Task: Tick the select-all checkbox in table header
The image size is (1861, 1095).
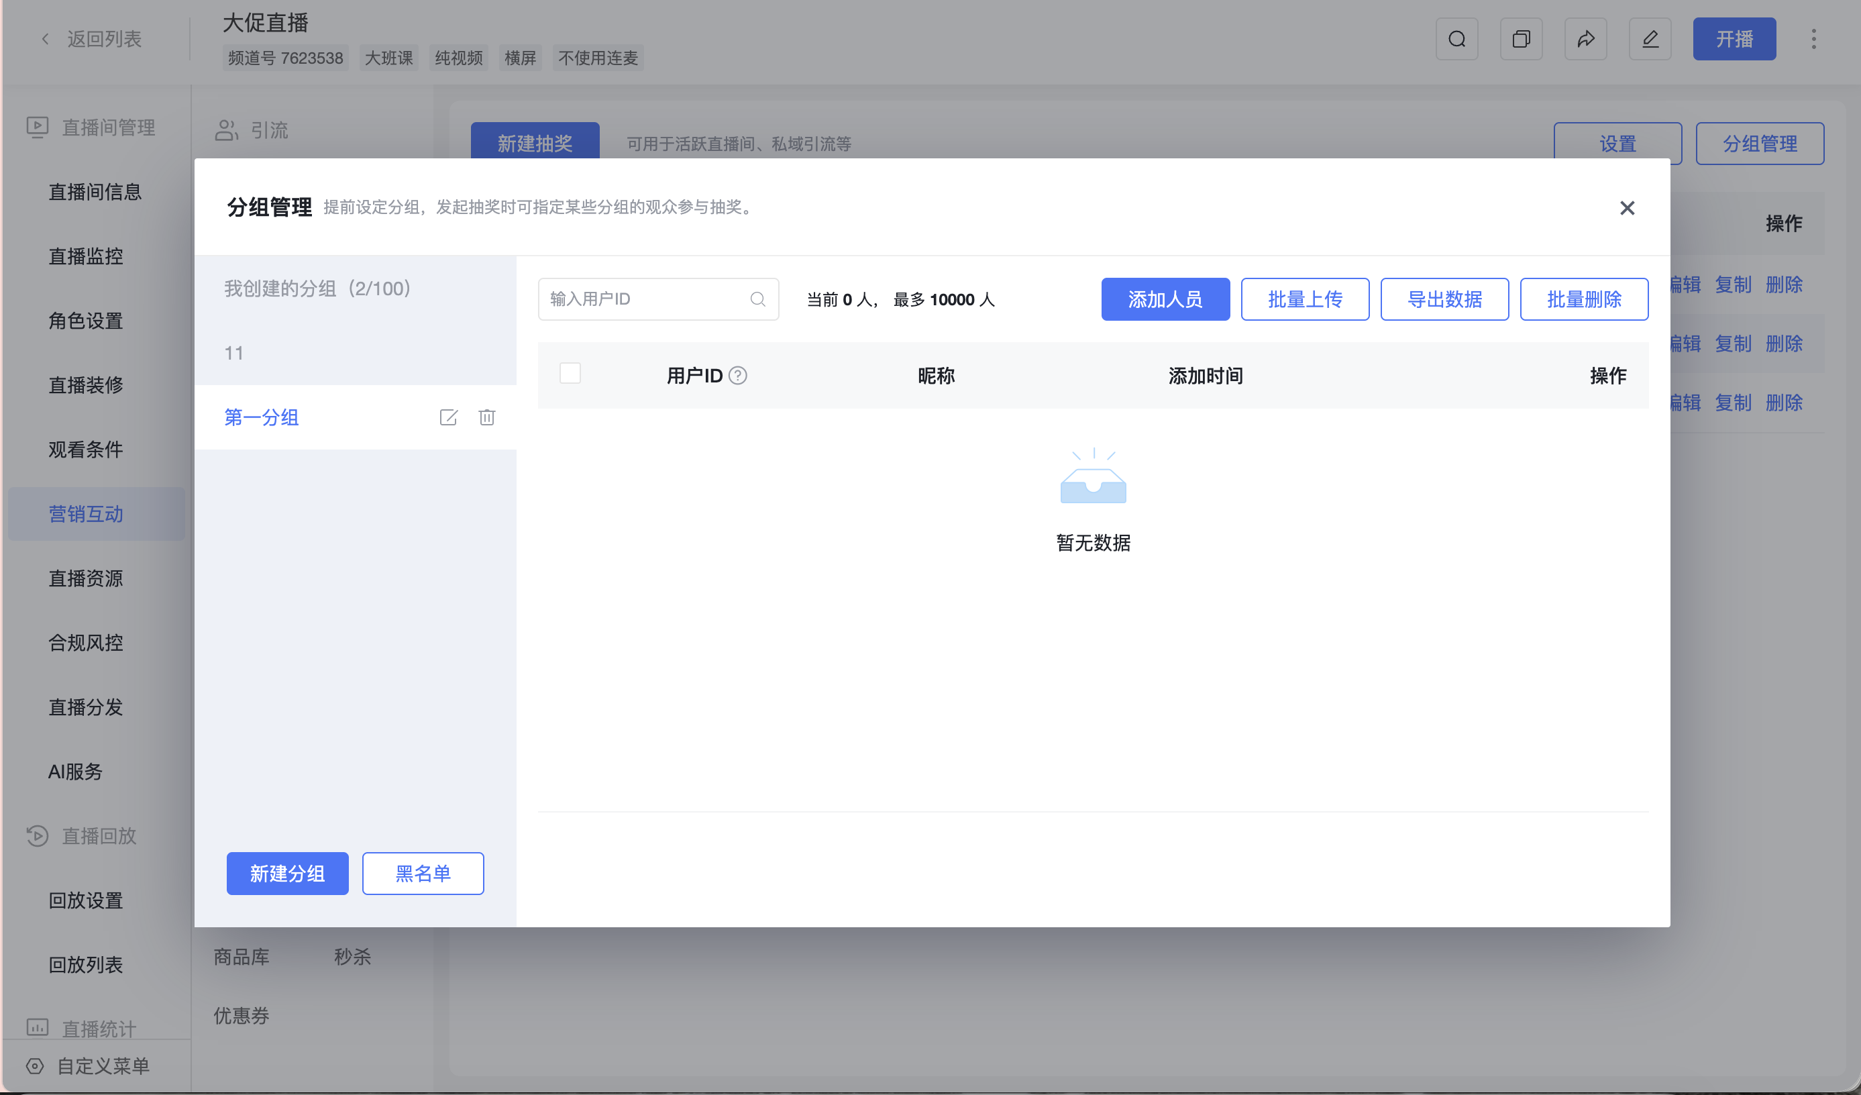Action: (x=570, y=373)
